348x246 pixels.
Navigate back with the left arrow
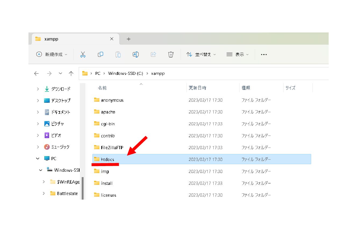tap(37, 74)
